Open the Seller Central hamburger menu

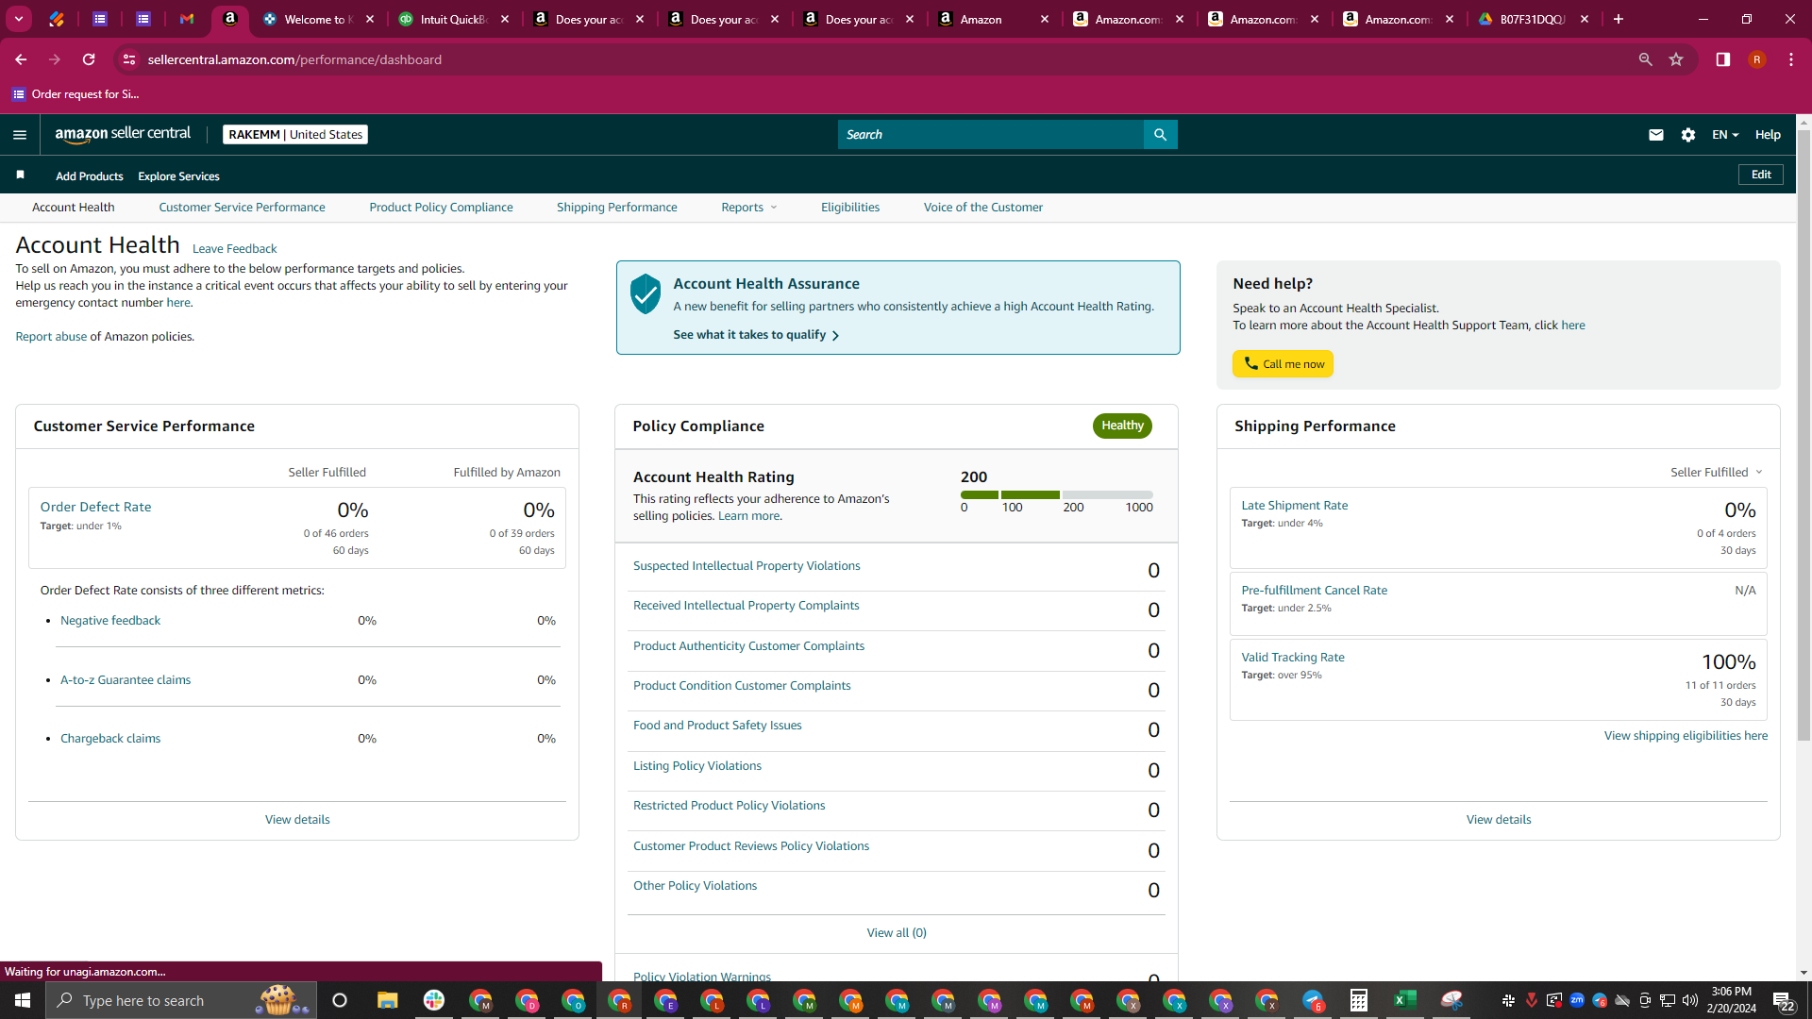point(20,135)
